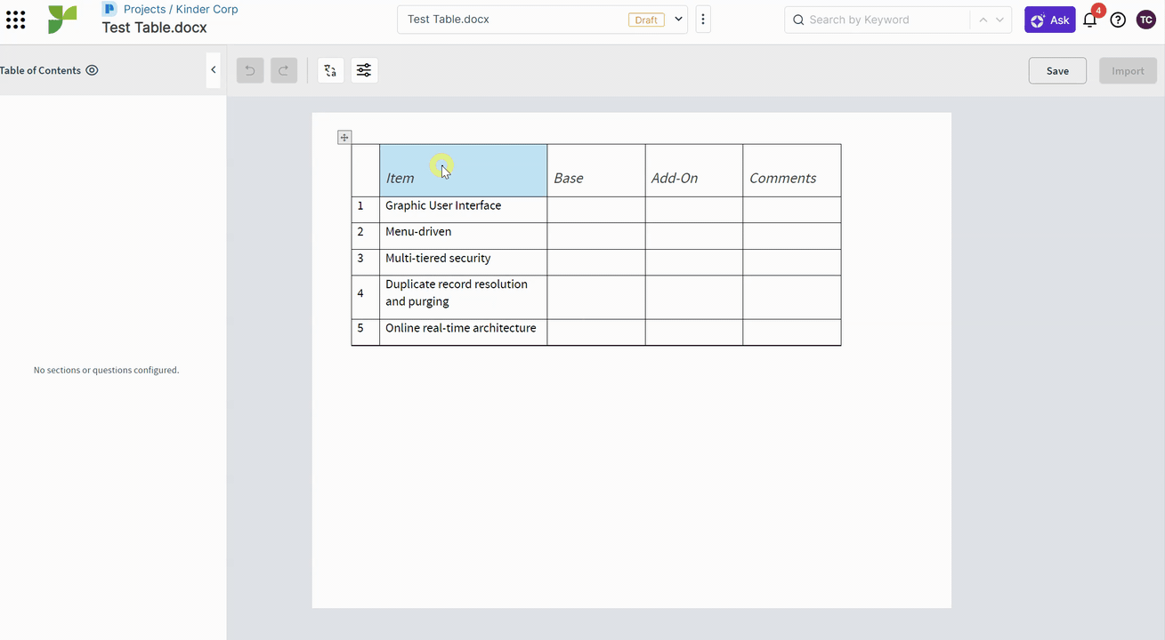1165x640 pixels.
Task: Open the vertical three-dot more options menu
Action: (x=703, y=20)
